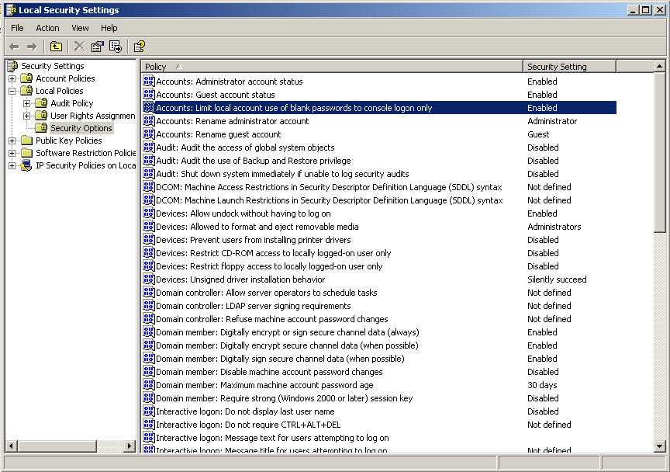Click the IP Security Policies icon

(x=26, y=165)
